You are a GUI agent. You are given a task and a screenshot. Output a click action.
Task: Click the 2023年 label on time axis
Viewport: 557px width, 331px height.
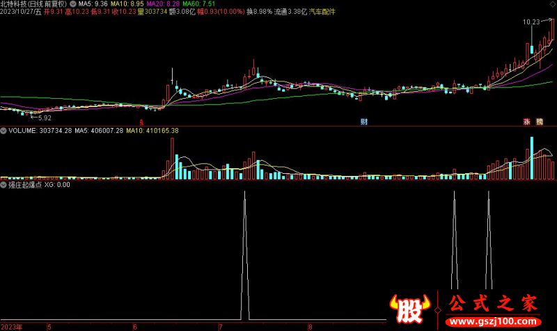coord(11,327)
